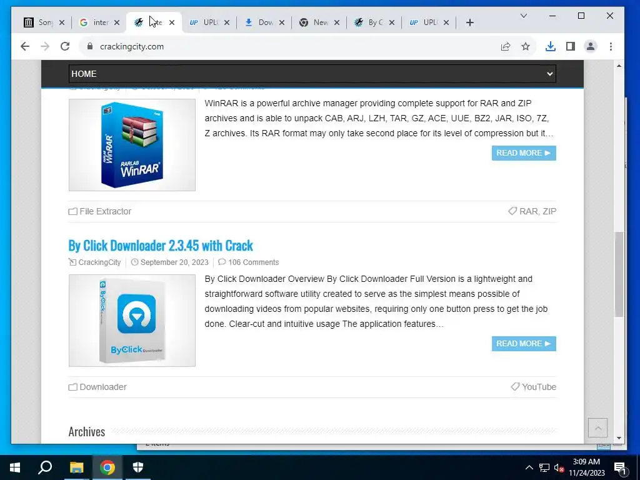
Task: Open the tab search chevron
Action: 524,16
